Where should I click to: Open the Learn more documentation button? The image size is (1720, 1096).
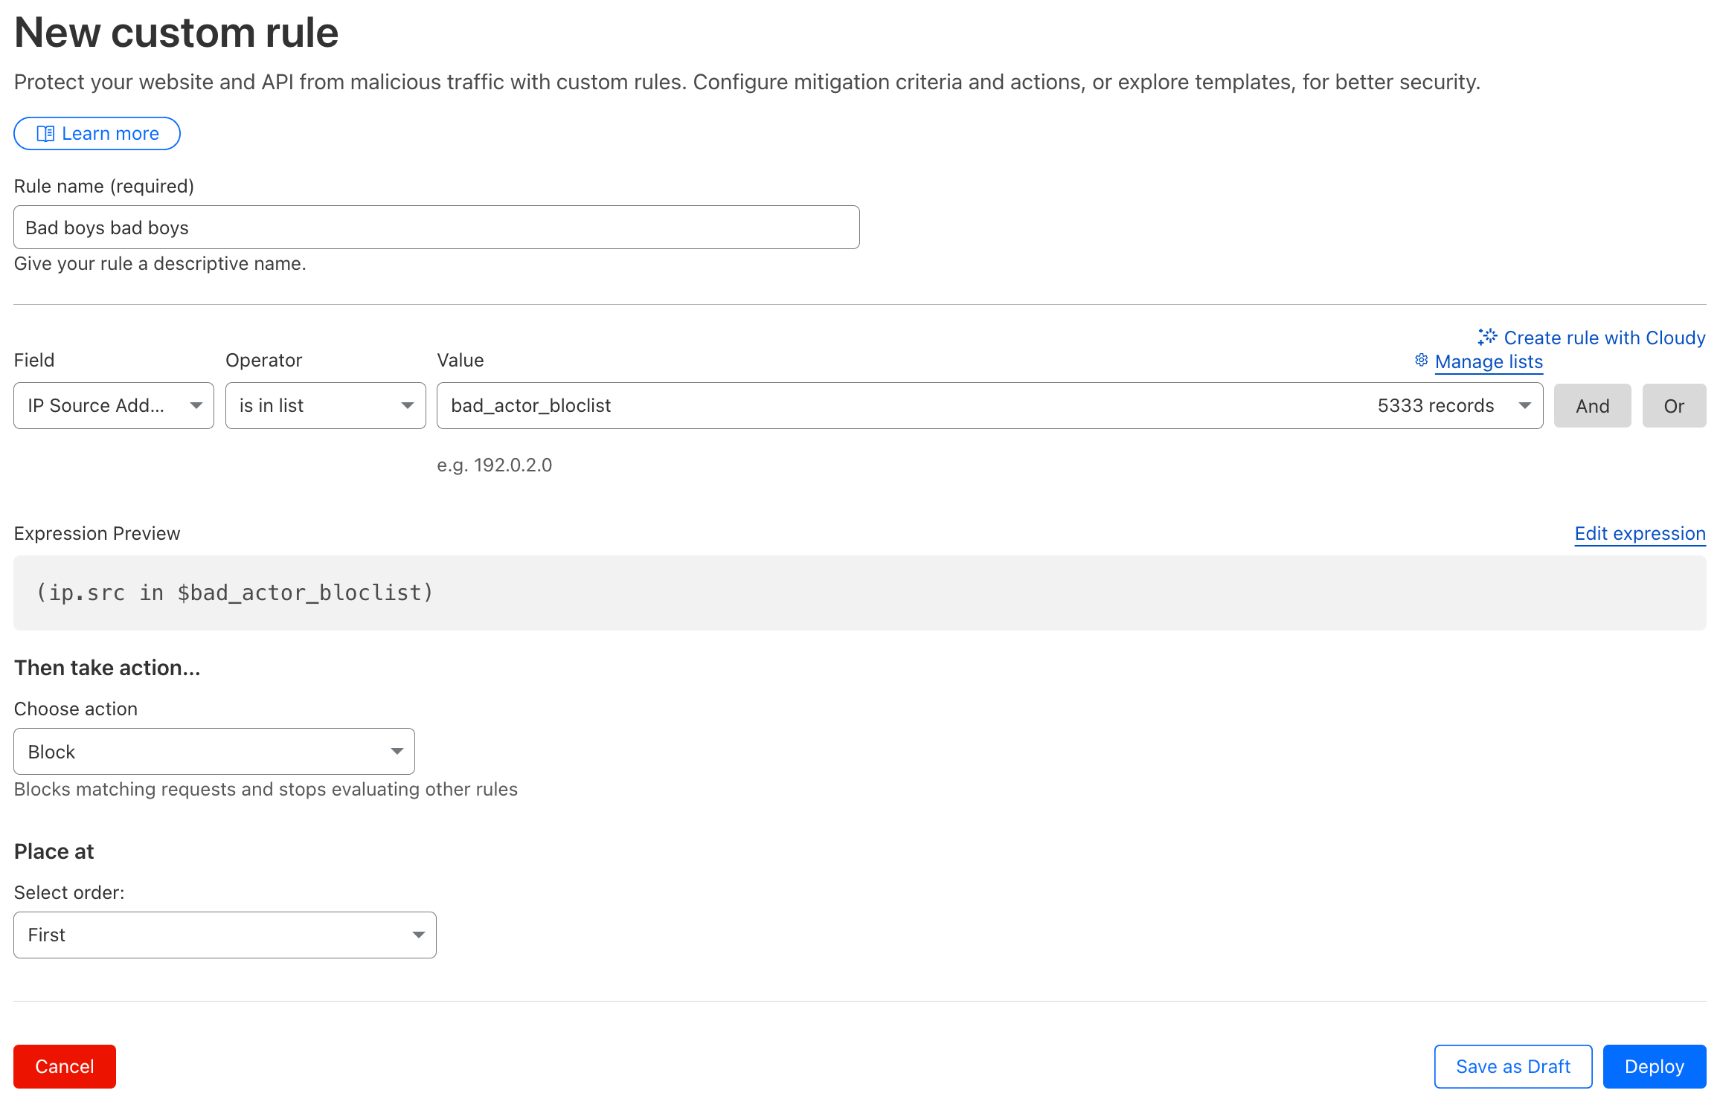pos(97,134)
